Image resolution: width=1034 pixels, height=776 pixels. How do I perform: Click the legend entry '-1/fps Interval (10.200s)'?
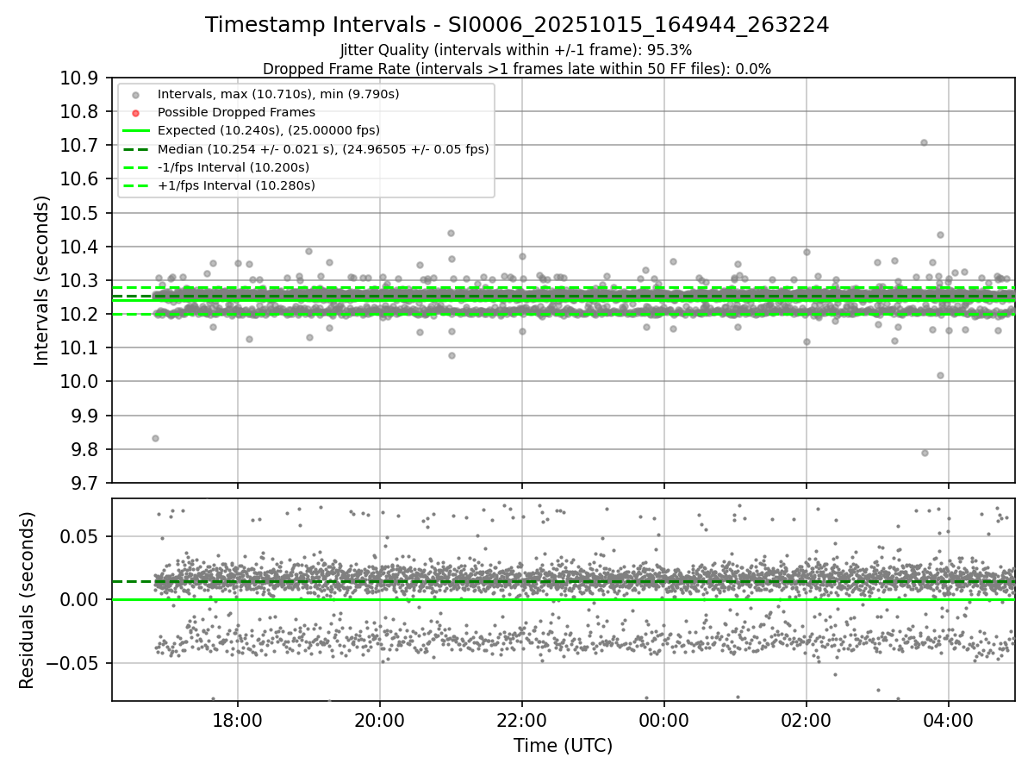pos(234,167)
